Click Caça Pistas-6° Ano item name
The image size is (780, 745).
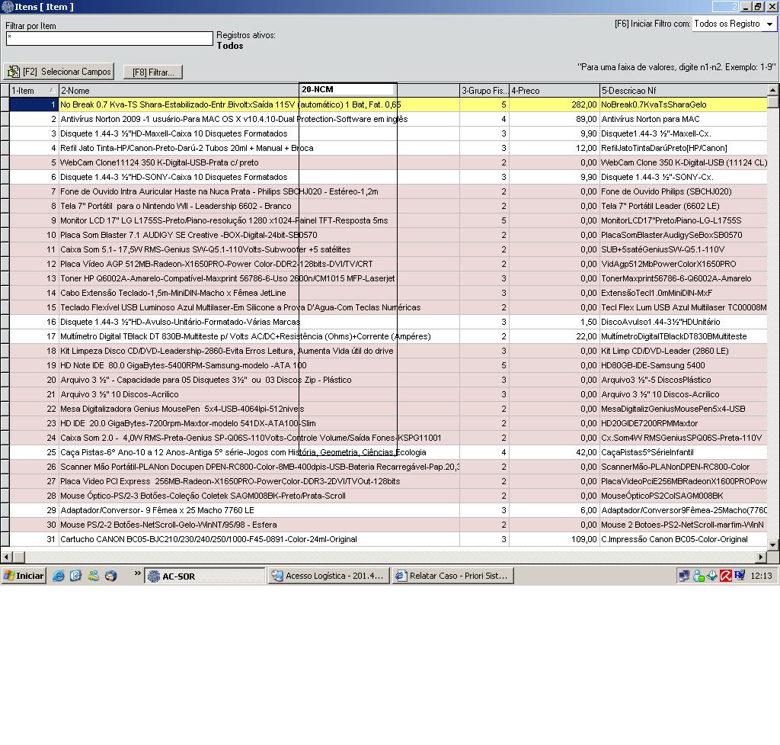pos(243,452)
